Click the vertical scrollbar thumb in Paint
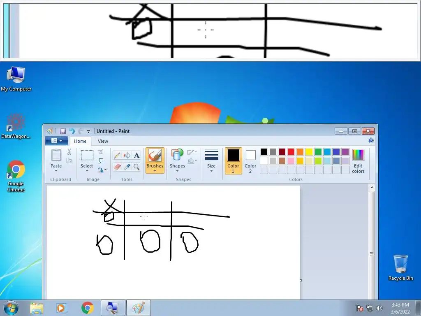The height and width of the screenshot is (316, 421). [372, 253]
